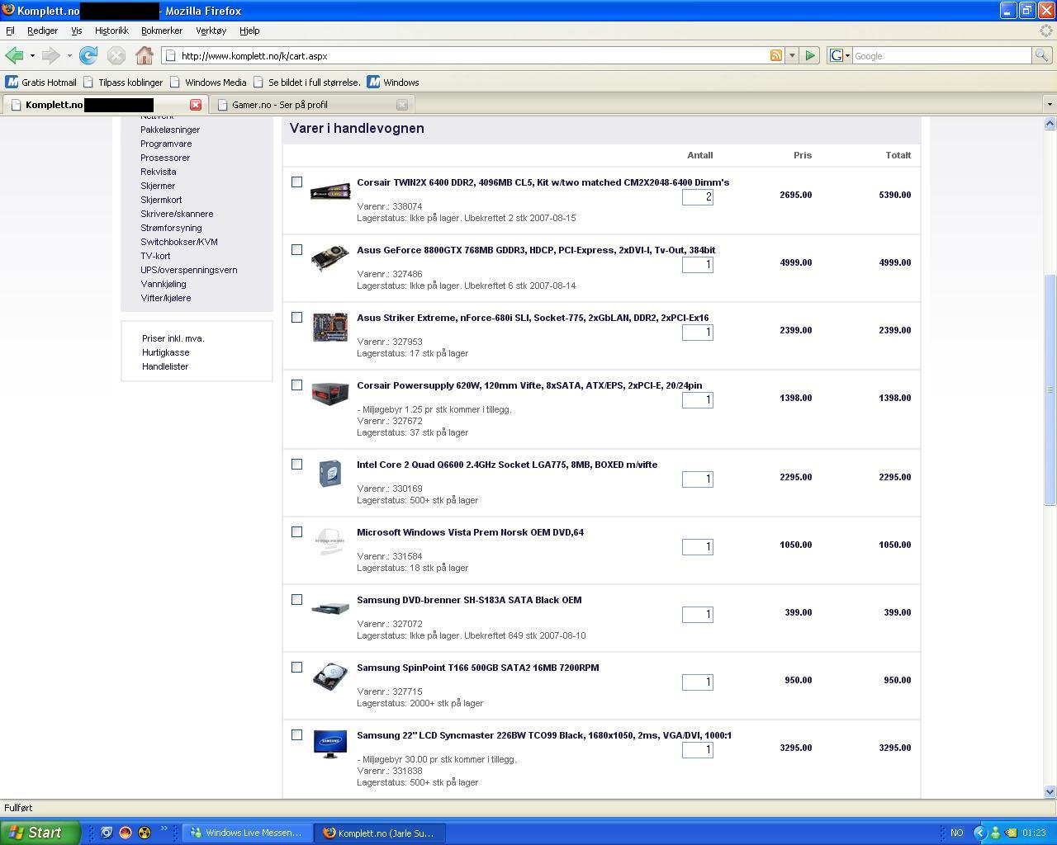This screenshot has height=845, width=1057.
Task: Expand hidden system tray icons arrow
Action: point(980,833)
